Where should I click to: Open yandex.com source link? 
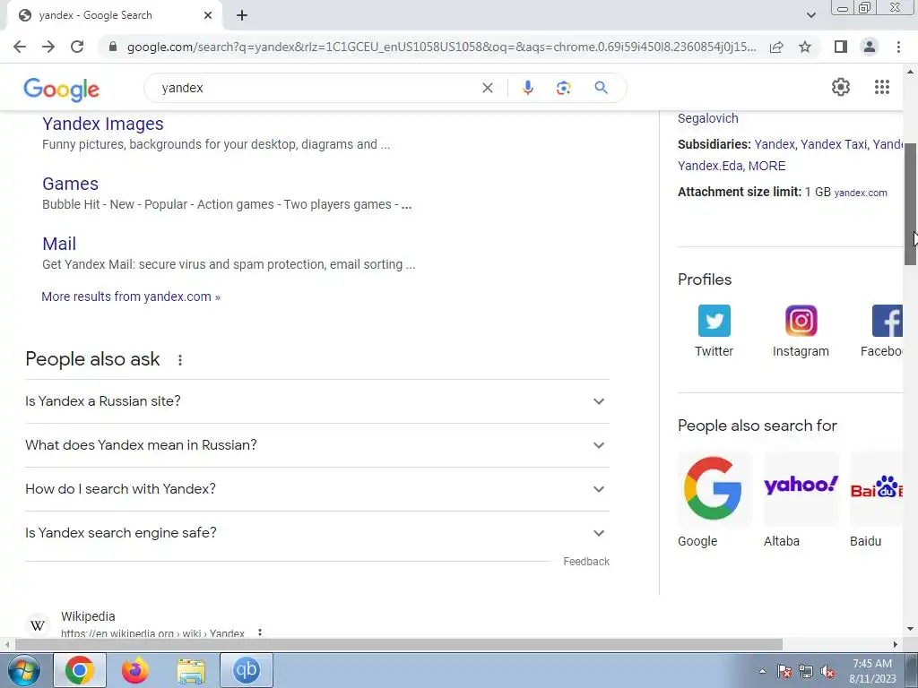[861, 193]
